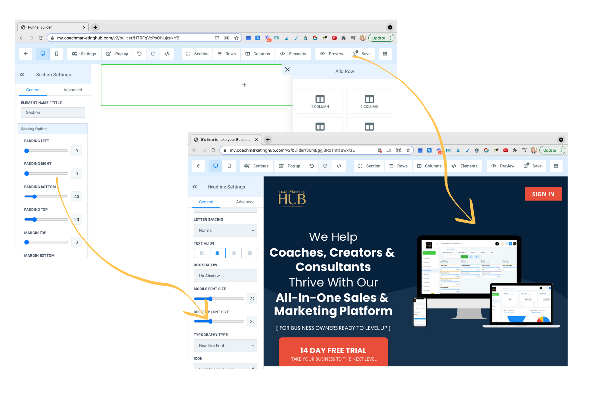593x395 pixels.
Task: Click plus icon in the empty green section
Action: point(244,85)
